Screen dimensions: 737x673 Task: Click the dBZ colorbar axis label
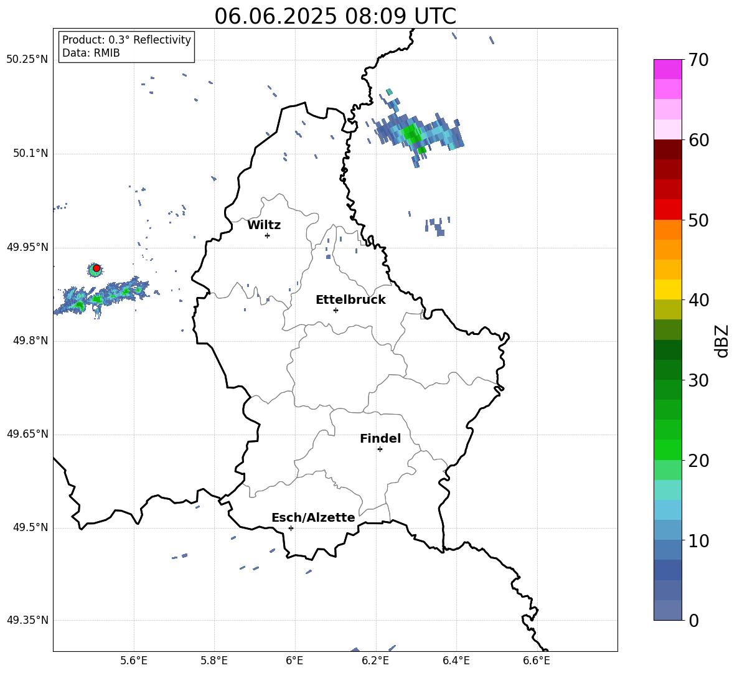[x=723, y=341]
